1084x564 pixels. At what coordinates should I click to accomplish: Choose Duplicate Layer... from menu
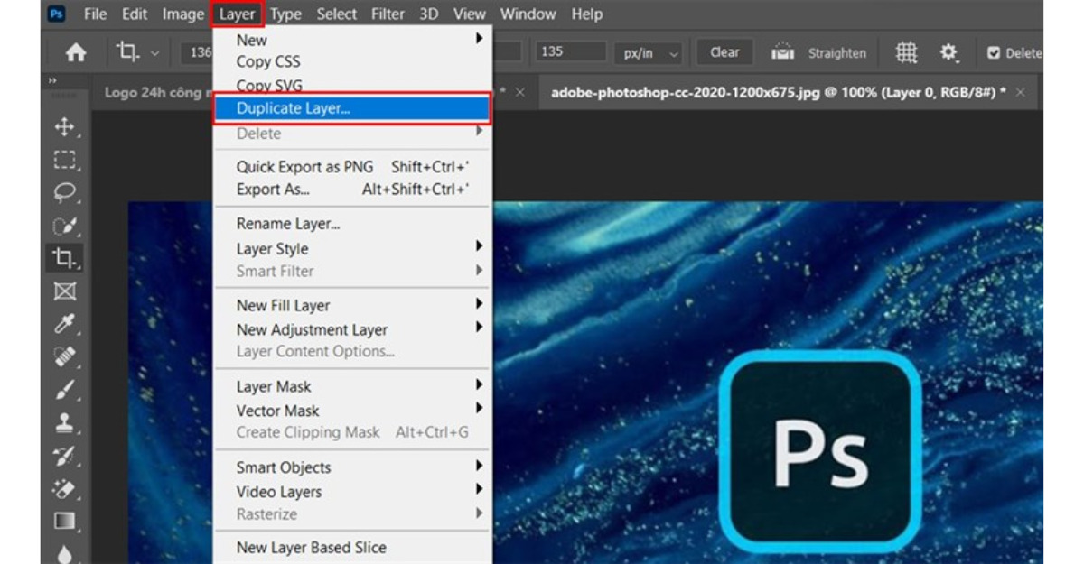tap(353, 108)
